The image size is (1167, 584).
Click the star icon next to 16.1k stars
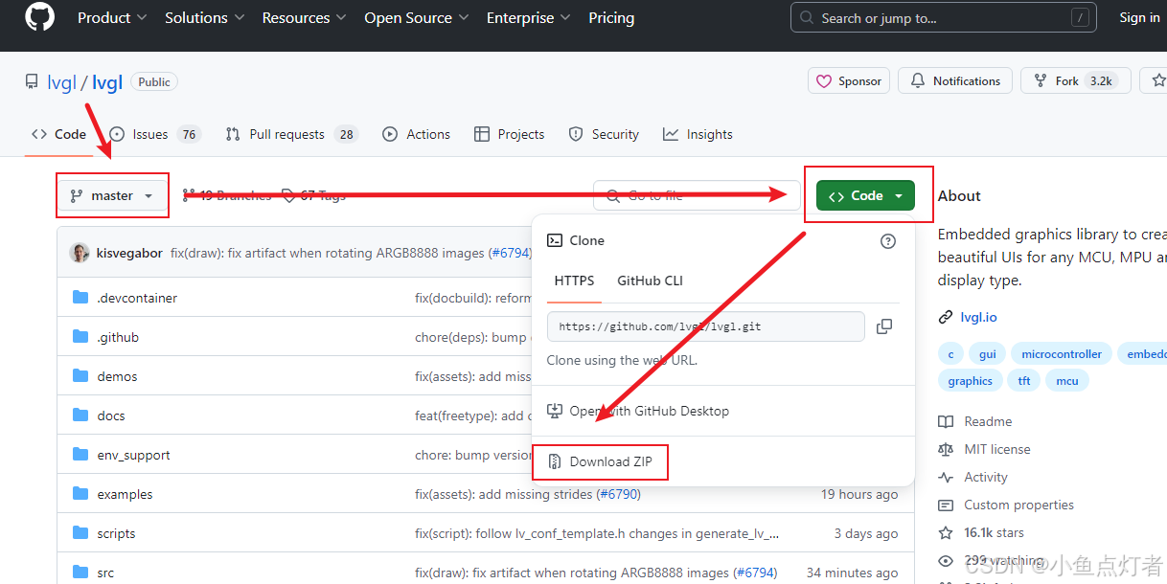point(946,532)
